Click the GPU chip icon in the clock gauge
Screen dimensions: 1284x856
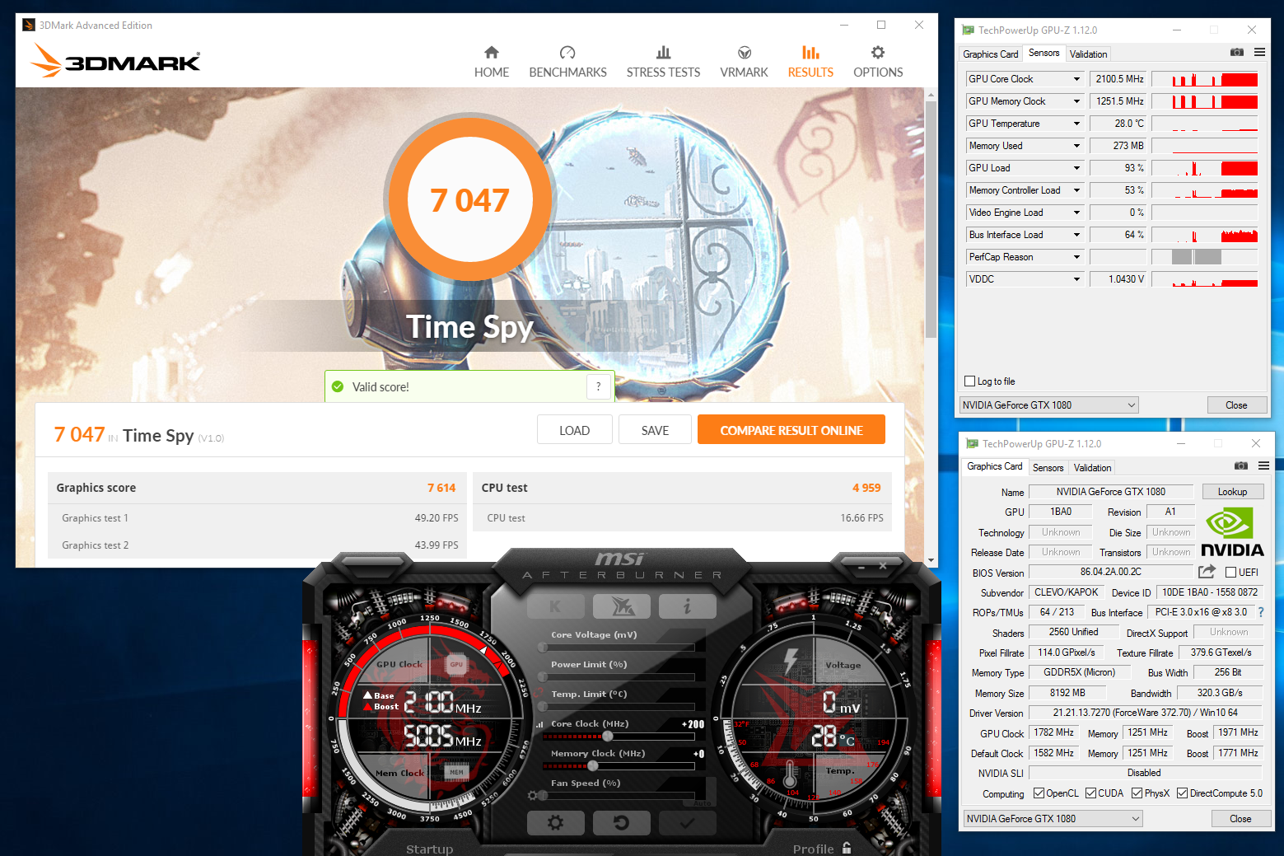point(456,664)
